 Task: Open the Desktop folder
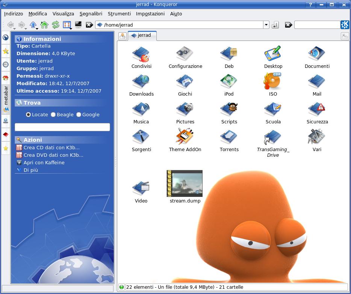[x=273, y=58]
